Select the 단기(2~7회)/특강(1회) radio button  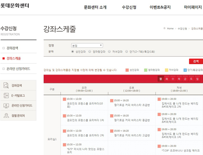[x=127, y=52]
